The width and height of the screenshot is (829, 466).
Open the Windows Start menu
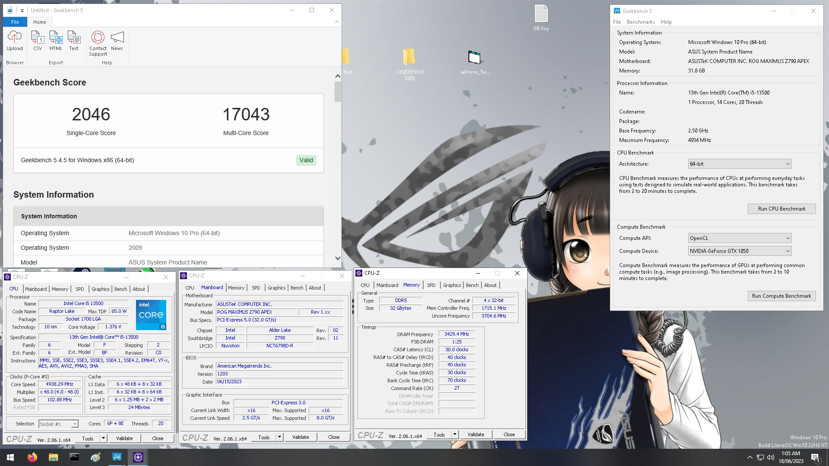(x=10, y=457)
